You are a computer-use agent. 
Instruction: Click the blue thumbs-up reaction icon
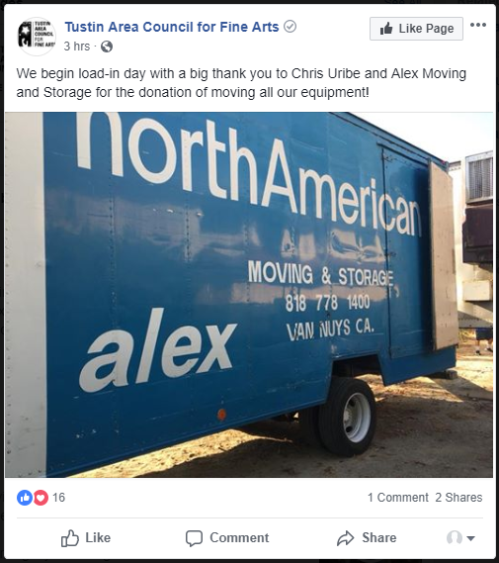(25, 498)
